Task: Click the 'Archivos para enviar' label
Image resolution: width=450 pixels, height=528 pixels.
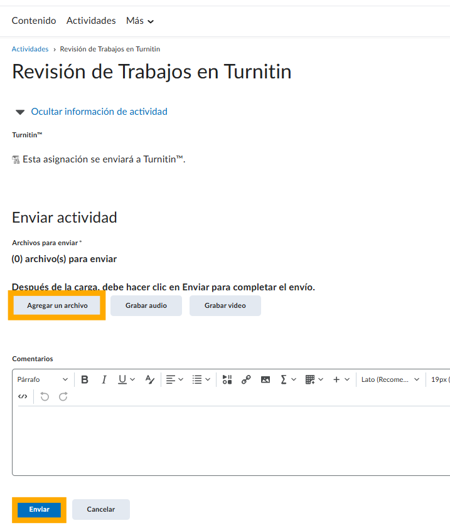Action: click(x=45, y=243)
